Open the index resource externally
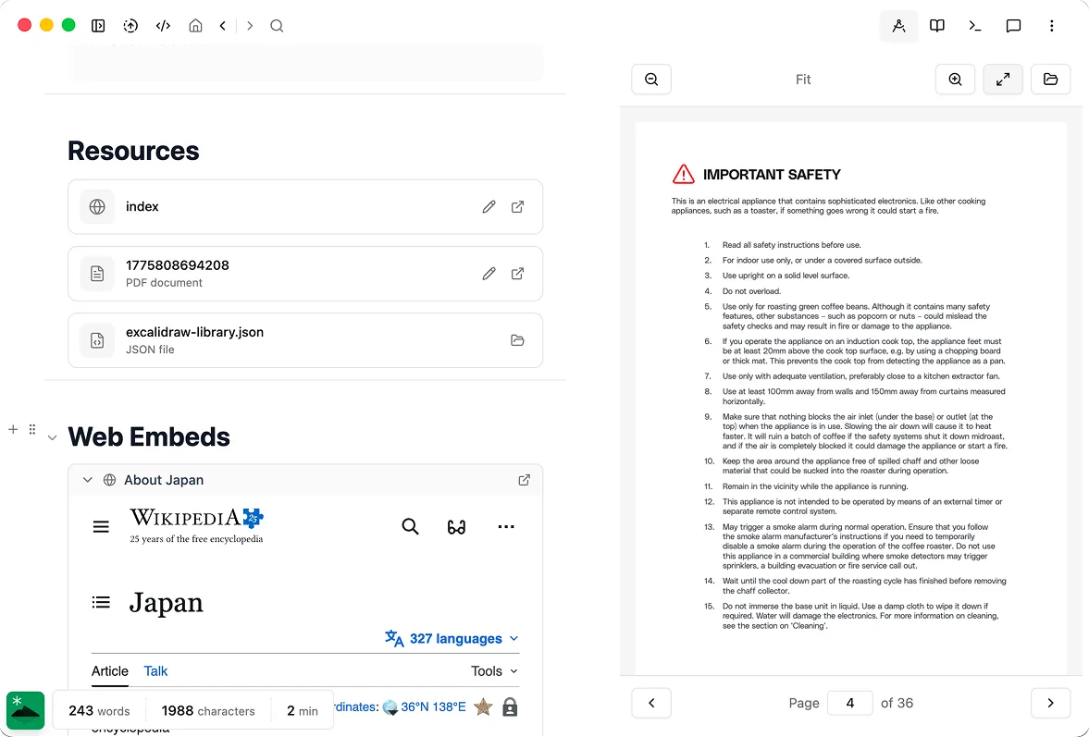Viewport: 1089px width, 737px height. (x=517, y=207)
